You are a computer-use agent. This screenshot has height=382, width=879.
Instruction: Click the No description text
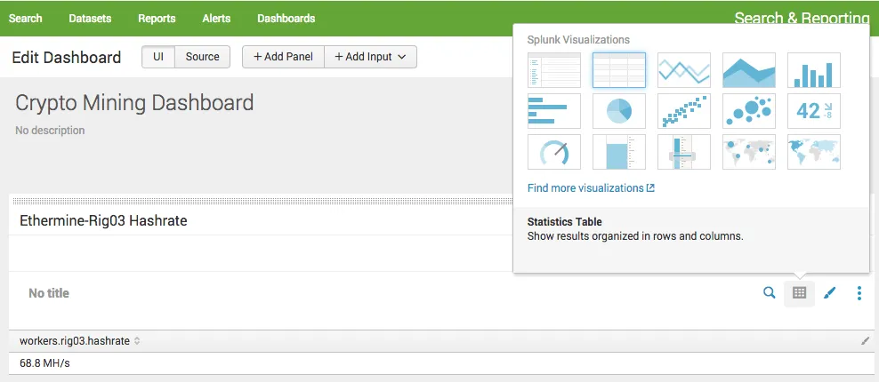tap(50, 131)
